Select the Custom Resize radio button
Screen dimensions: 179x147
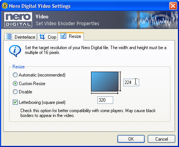point(15,84)
